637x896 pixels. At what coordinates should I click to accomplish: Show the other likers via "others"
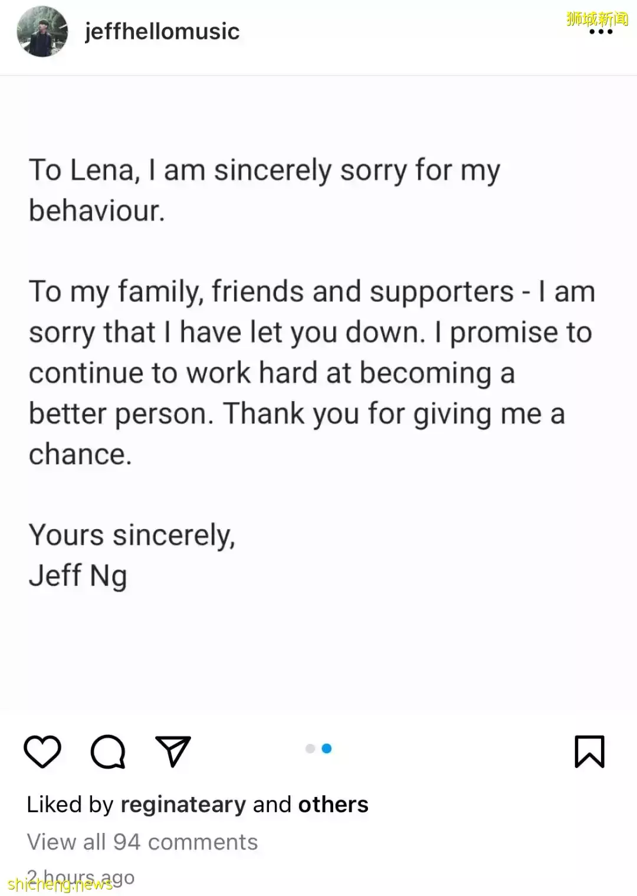pyautogui.click(x=333, y=805)
